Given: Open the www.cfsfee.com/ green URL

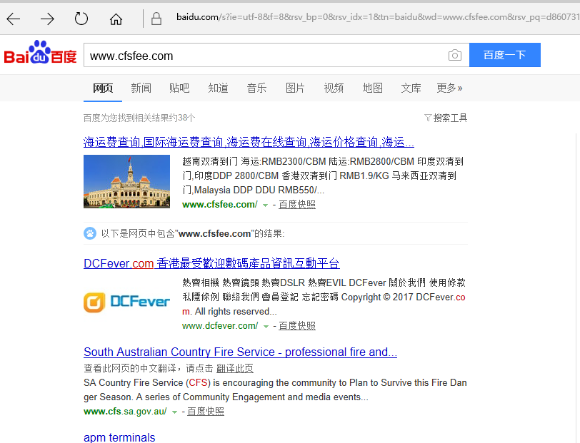Looking at the screenshot, I should click(220, 204).
